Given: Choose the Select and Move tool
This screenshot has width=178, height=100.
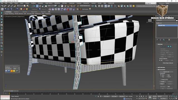Looking at the screenshot, I should (37, 6).
